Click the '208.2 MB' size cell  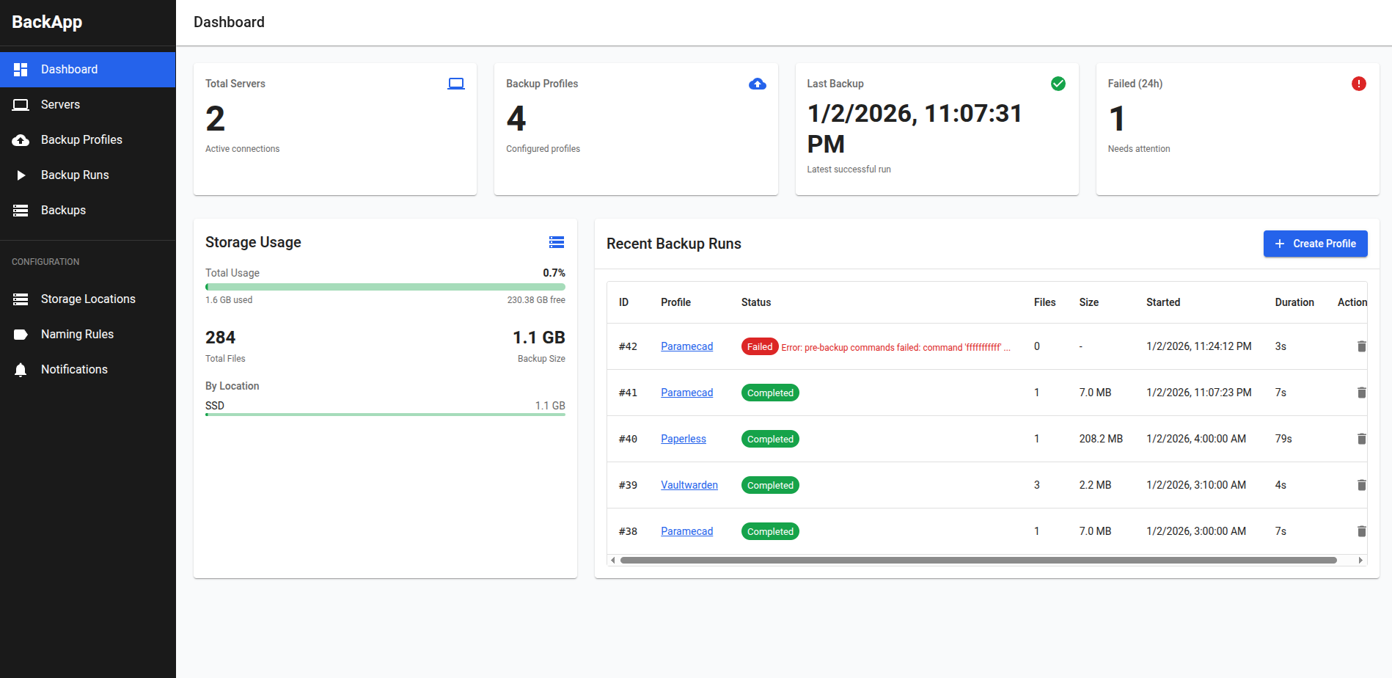tap(1101, 439)
